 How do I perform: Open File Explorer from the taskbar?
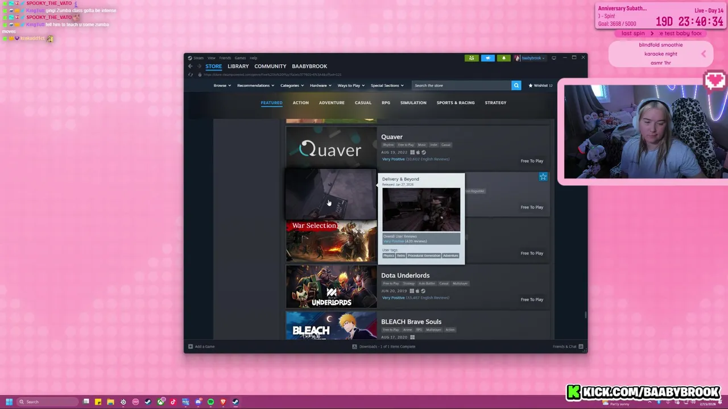coord(110,402)
